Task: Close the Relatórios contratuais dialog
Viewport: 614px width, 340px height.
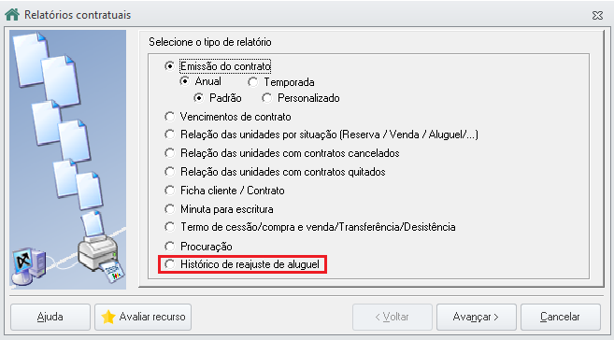Action: pos(597,15)
